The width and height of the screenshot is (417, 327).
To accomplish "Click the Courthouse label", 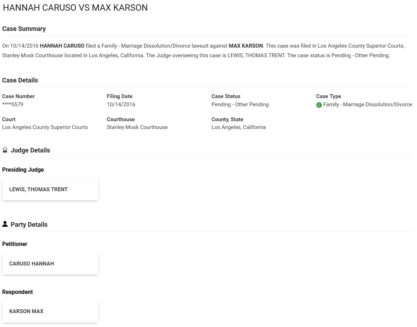I will click(x=121, y=119).
